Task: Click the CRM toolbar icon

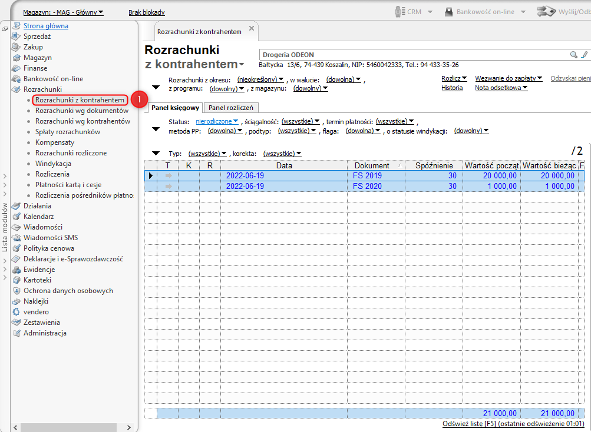Action: pos(399,12)
